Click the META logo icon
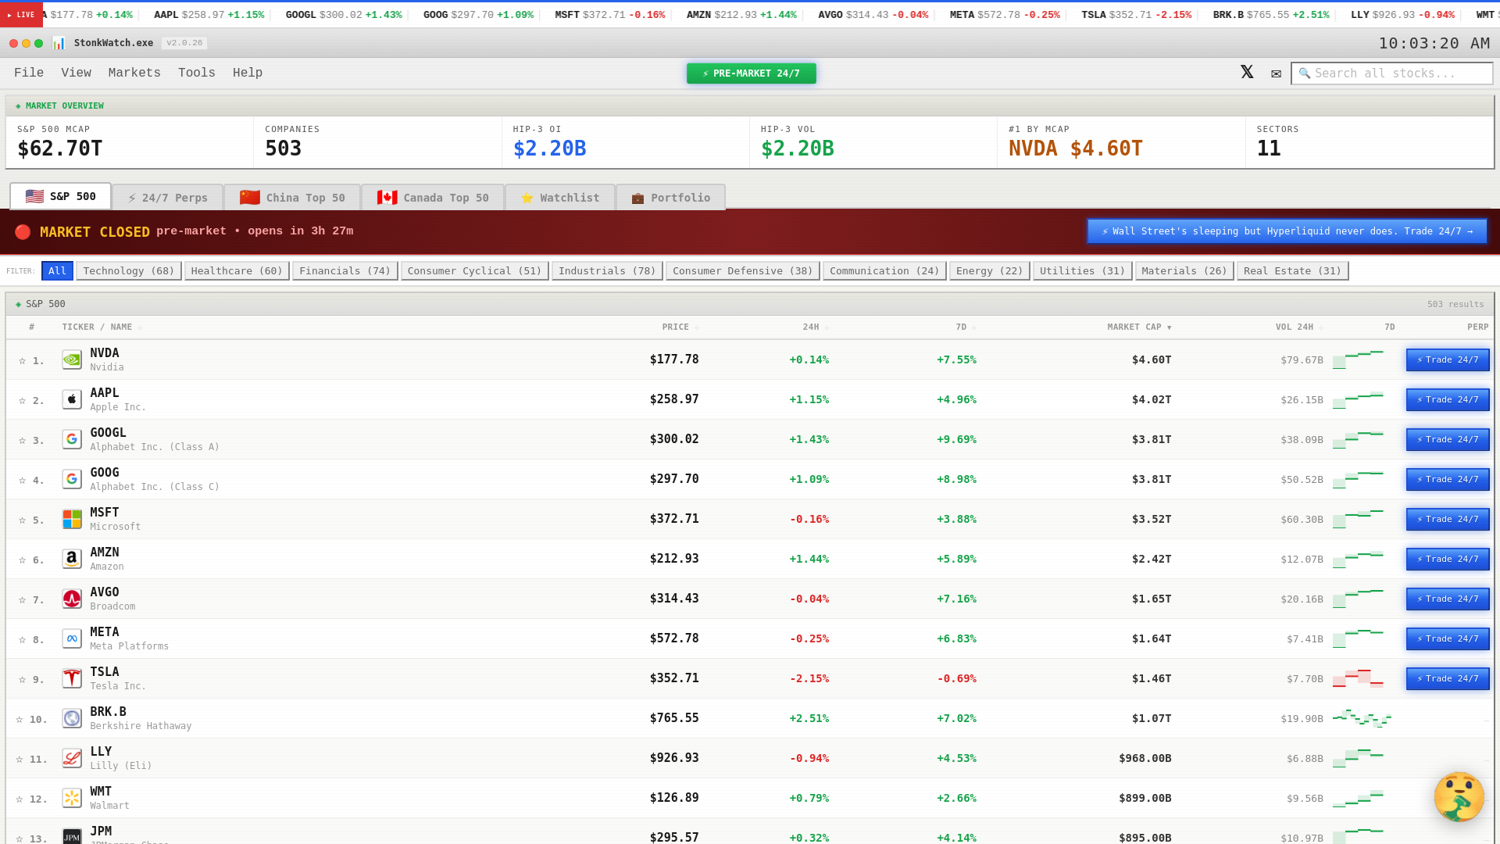Viewport: 1500px width, 844px height. pos(72,638)
